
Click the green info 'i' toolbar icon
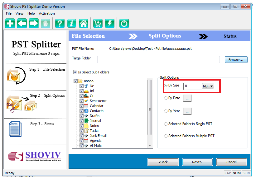tap(72, 23)
